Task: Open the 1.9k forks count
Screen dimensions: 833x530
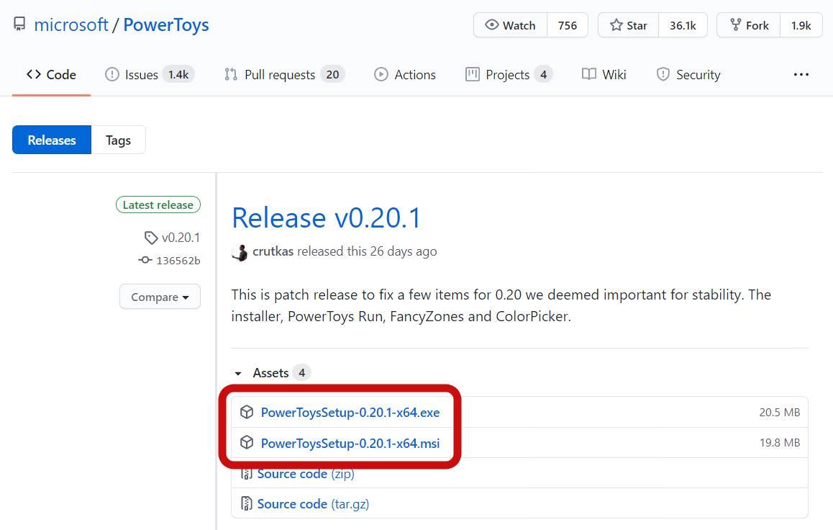Action: 801,25
